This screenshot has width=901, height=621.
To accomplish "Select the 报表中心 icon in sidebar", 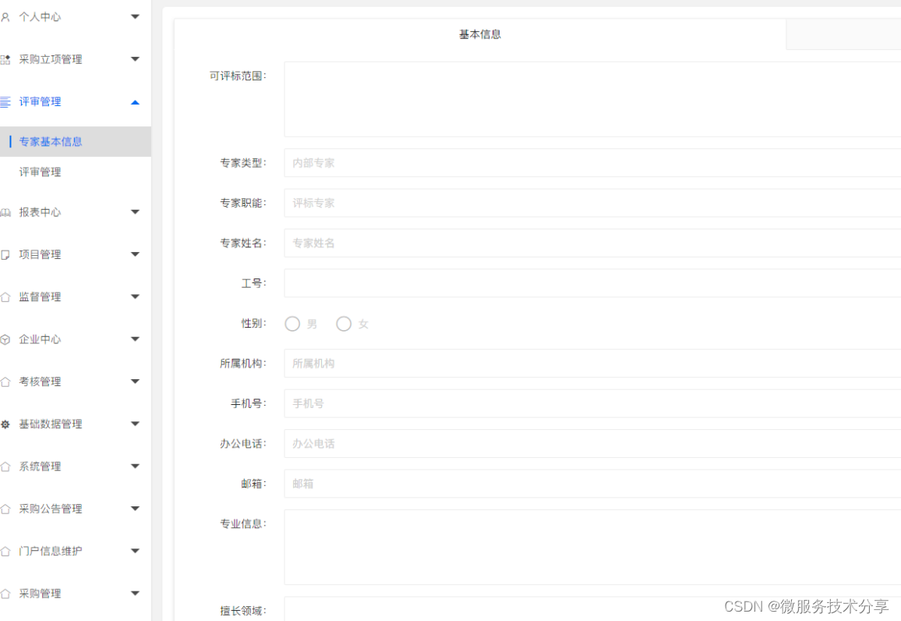I will point(8,211).
